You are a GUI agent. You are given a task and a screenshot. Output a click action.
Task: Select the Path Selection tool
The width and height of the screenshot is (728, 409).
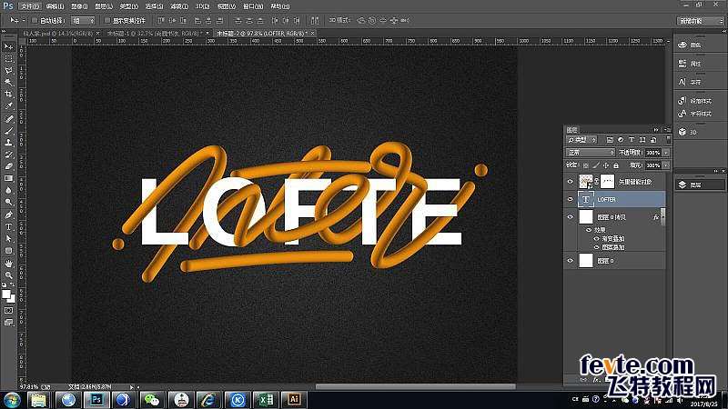coord(9,239)
